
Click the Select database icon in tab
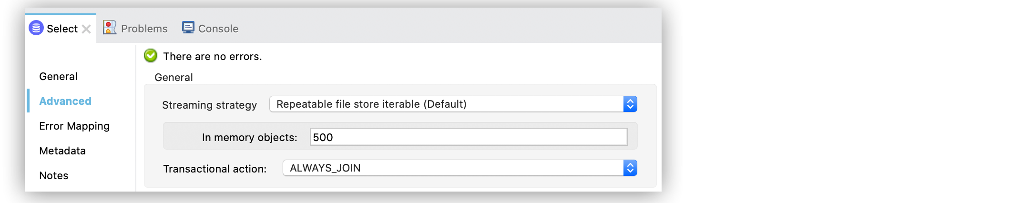pyautogui.click(x=36, y=28)
